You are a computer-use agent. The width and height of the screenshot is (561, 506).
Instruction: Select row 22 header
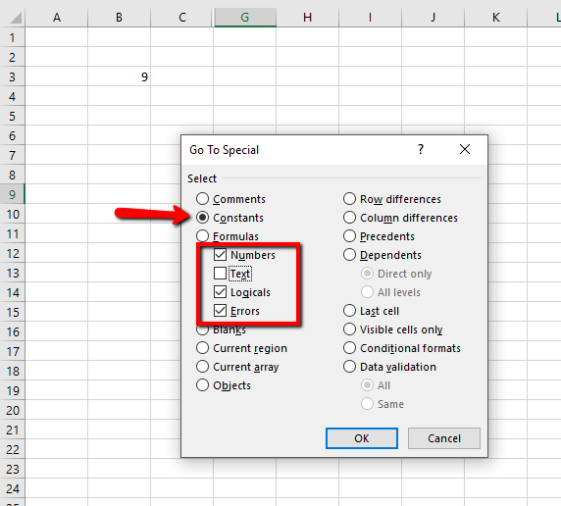[13, 449]
